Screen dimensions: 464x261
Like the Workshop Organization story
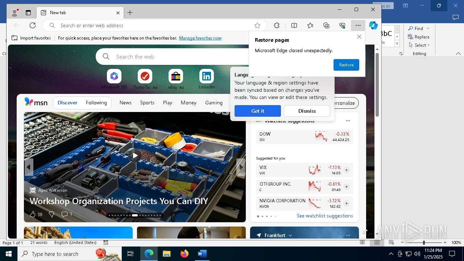(36, 214)
